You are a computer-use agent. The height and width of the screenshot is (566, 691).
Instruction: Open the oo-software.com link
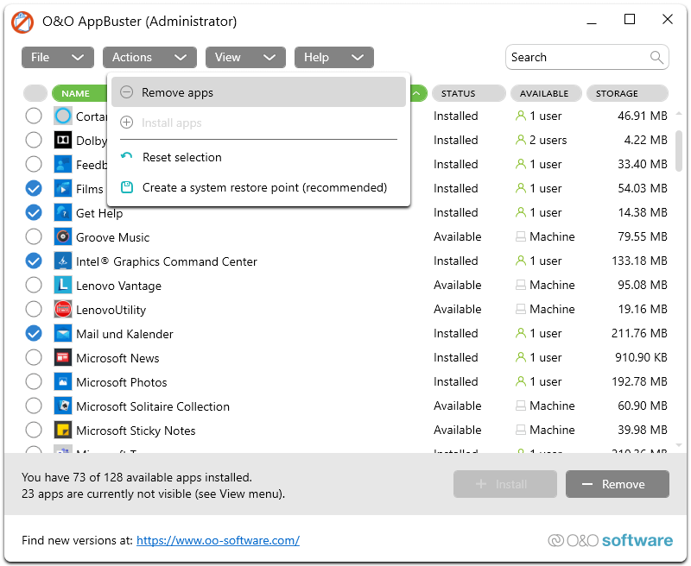tap(218, 541)
